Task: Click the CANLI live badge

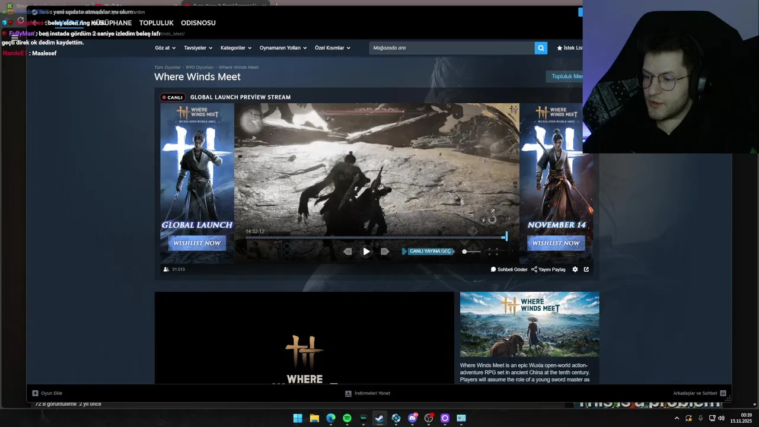Action: pyautogui.click(x=172, y=97)
